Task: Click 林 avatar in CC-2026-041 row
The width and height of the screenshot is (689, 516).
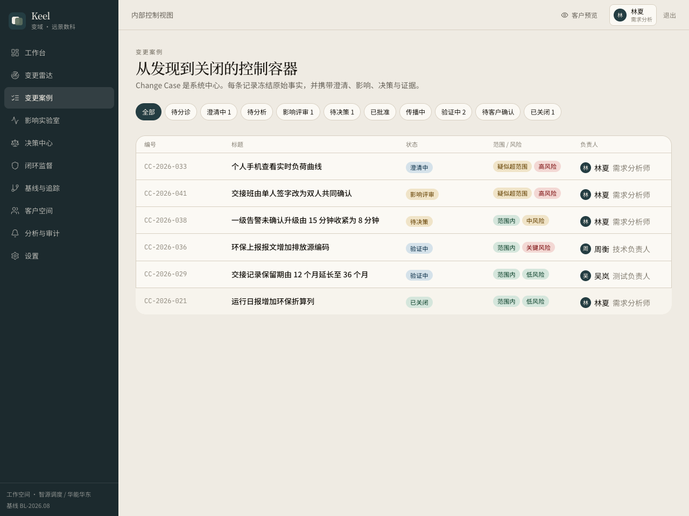Action: [586, 195]
